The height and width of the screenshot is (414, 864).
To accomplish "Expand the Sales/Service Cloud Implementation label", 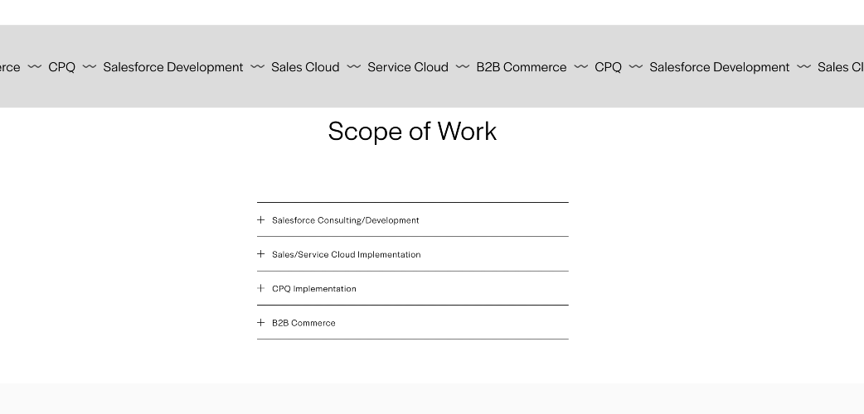I will click(x=346, y=254).
